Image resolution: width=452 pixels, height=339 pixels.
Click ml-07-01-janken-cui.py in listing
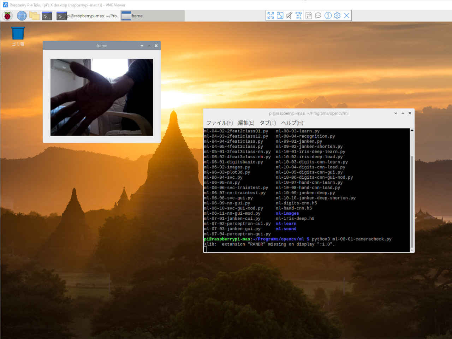coord(232,219)
